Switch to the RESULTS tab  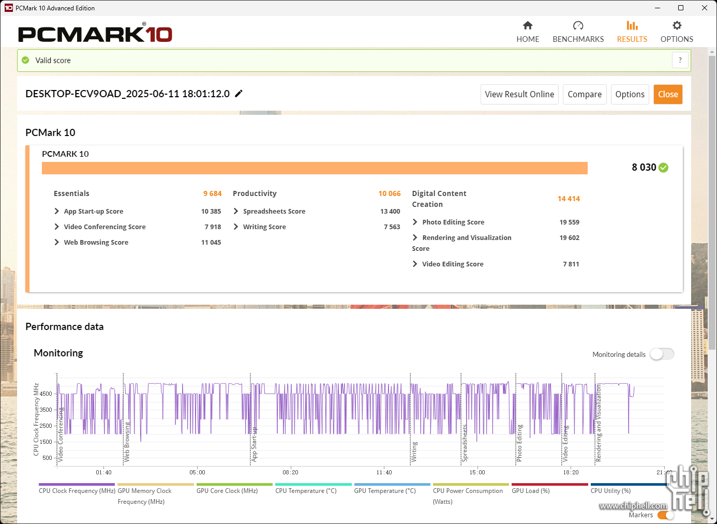(632, 32)
